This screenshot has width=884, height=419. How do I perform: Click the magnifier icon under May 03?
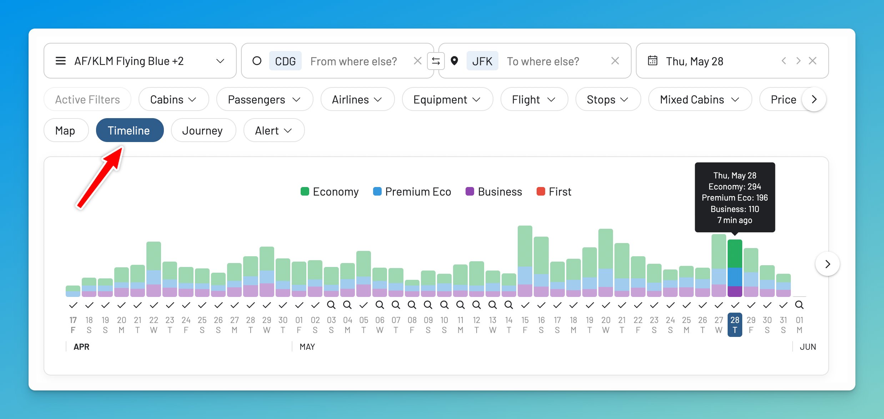click(x=331, y=304)
